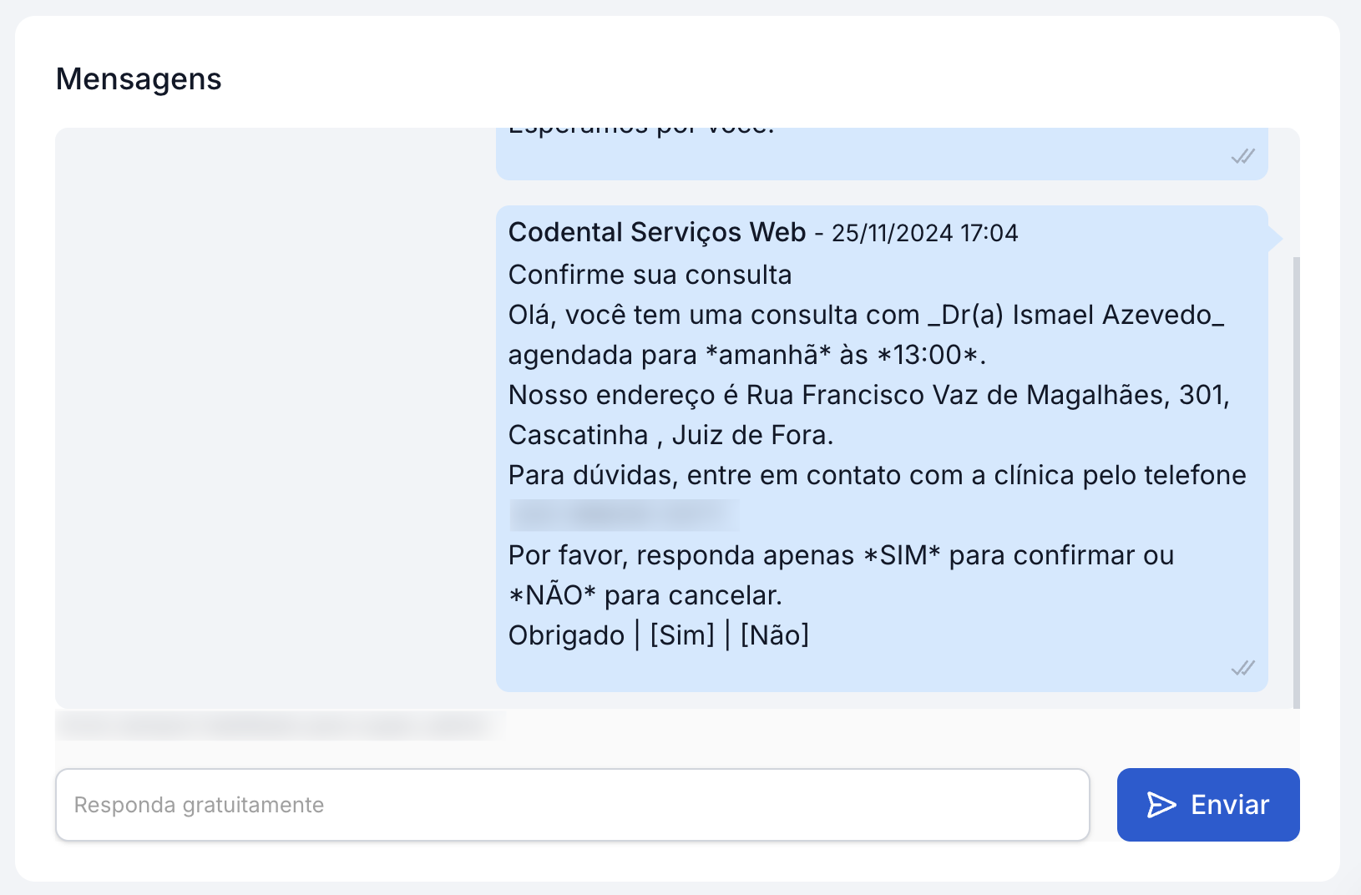Click double-check icon on the top partial message
Screen dimensions: 1361x895
pos(1242,156)
